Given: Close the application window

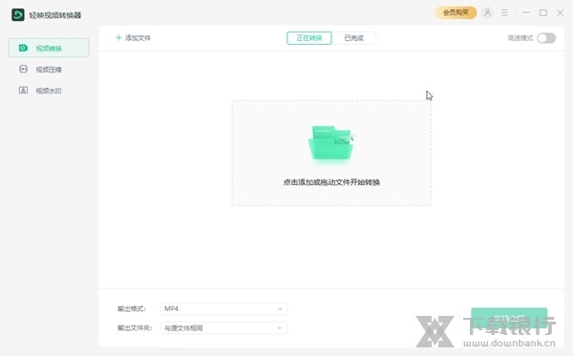Looking at the screenshot, I should tap(561, 12).
